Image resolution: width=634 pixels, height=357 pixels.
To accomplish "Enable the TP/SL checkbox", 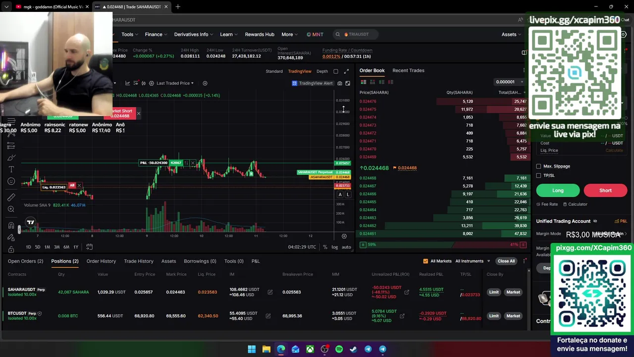I will tap(539, 176).
